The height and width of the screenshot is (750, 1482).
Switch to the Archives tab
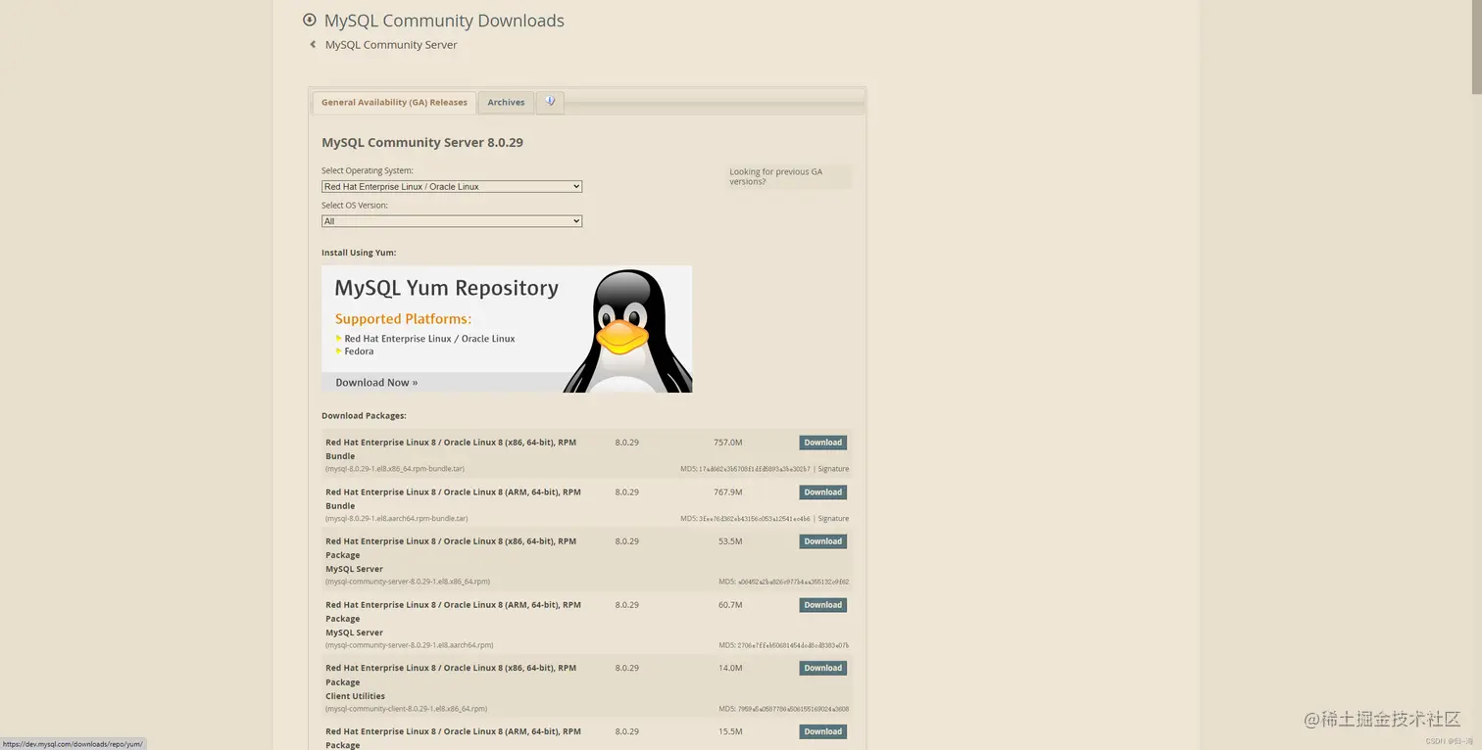click(506, 102)
